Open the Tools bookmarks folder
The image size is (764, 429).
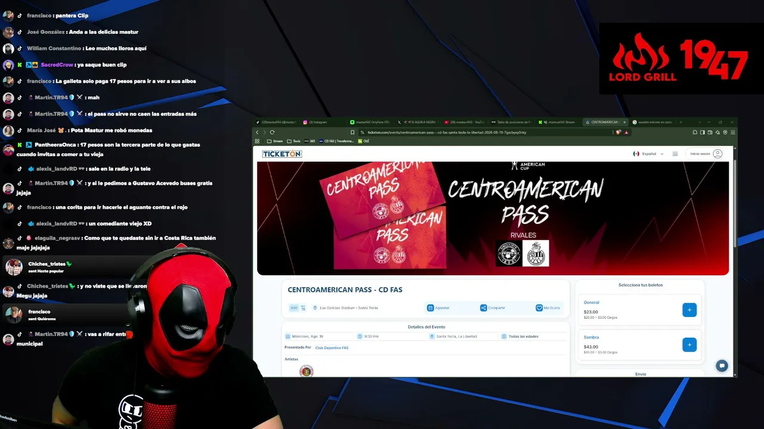click(294, 141)
